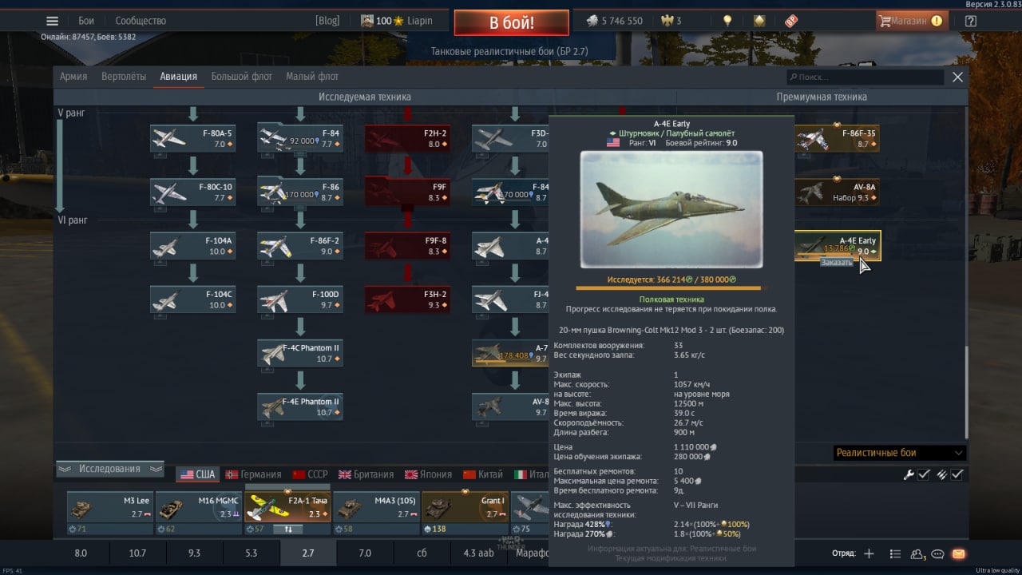Select the Британия nation tab
1022x575 pixels.
click(x=366, y=474)
